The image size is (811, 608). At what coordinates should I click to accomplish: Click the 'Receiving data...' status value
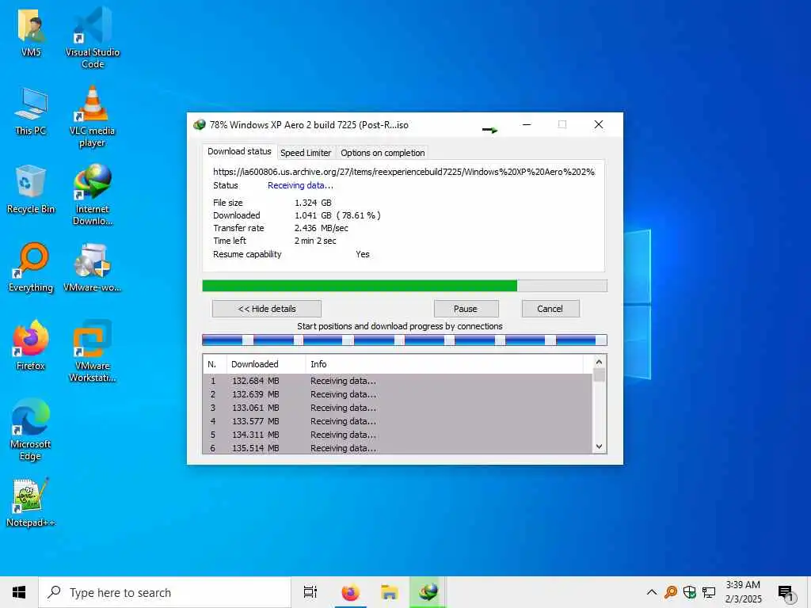300,185
